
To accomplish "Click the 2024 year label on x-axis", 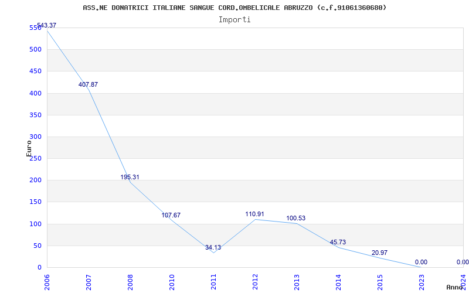I will click(463, 282).
